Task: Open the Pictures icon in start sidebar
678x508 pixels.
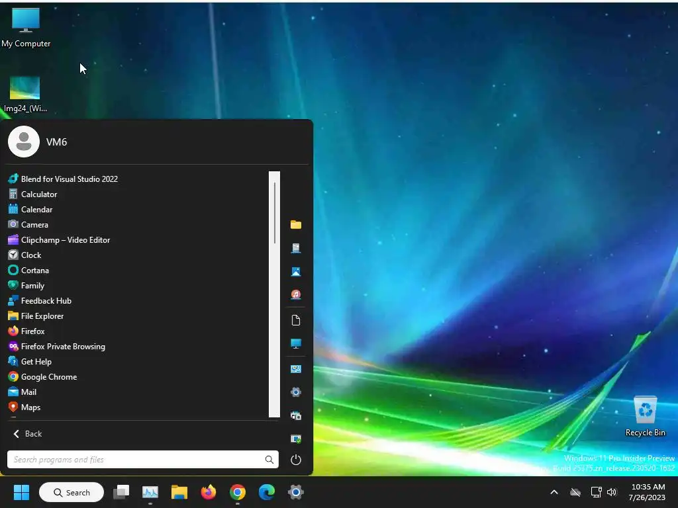Action: coord(296,271)
